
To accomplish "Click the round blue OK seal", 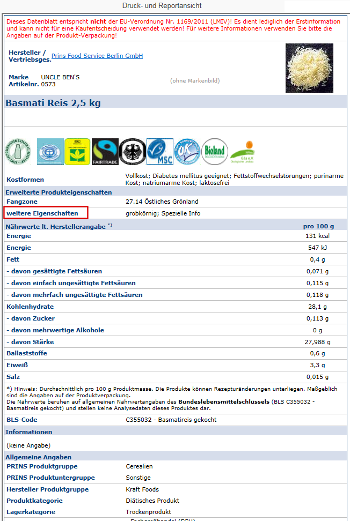I will (187, 152).
